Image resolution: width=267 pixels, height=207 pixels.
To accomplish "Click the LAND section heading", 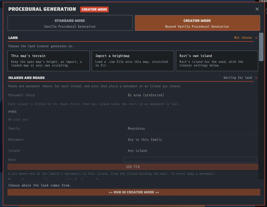I will (x=13, y=38).
